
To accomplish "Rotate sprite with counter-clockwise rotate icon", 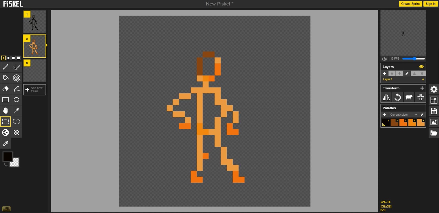I will coord(398,97).
